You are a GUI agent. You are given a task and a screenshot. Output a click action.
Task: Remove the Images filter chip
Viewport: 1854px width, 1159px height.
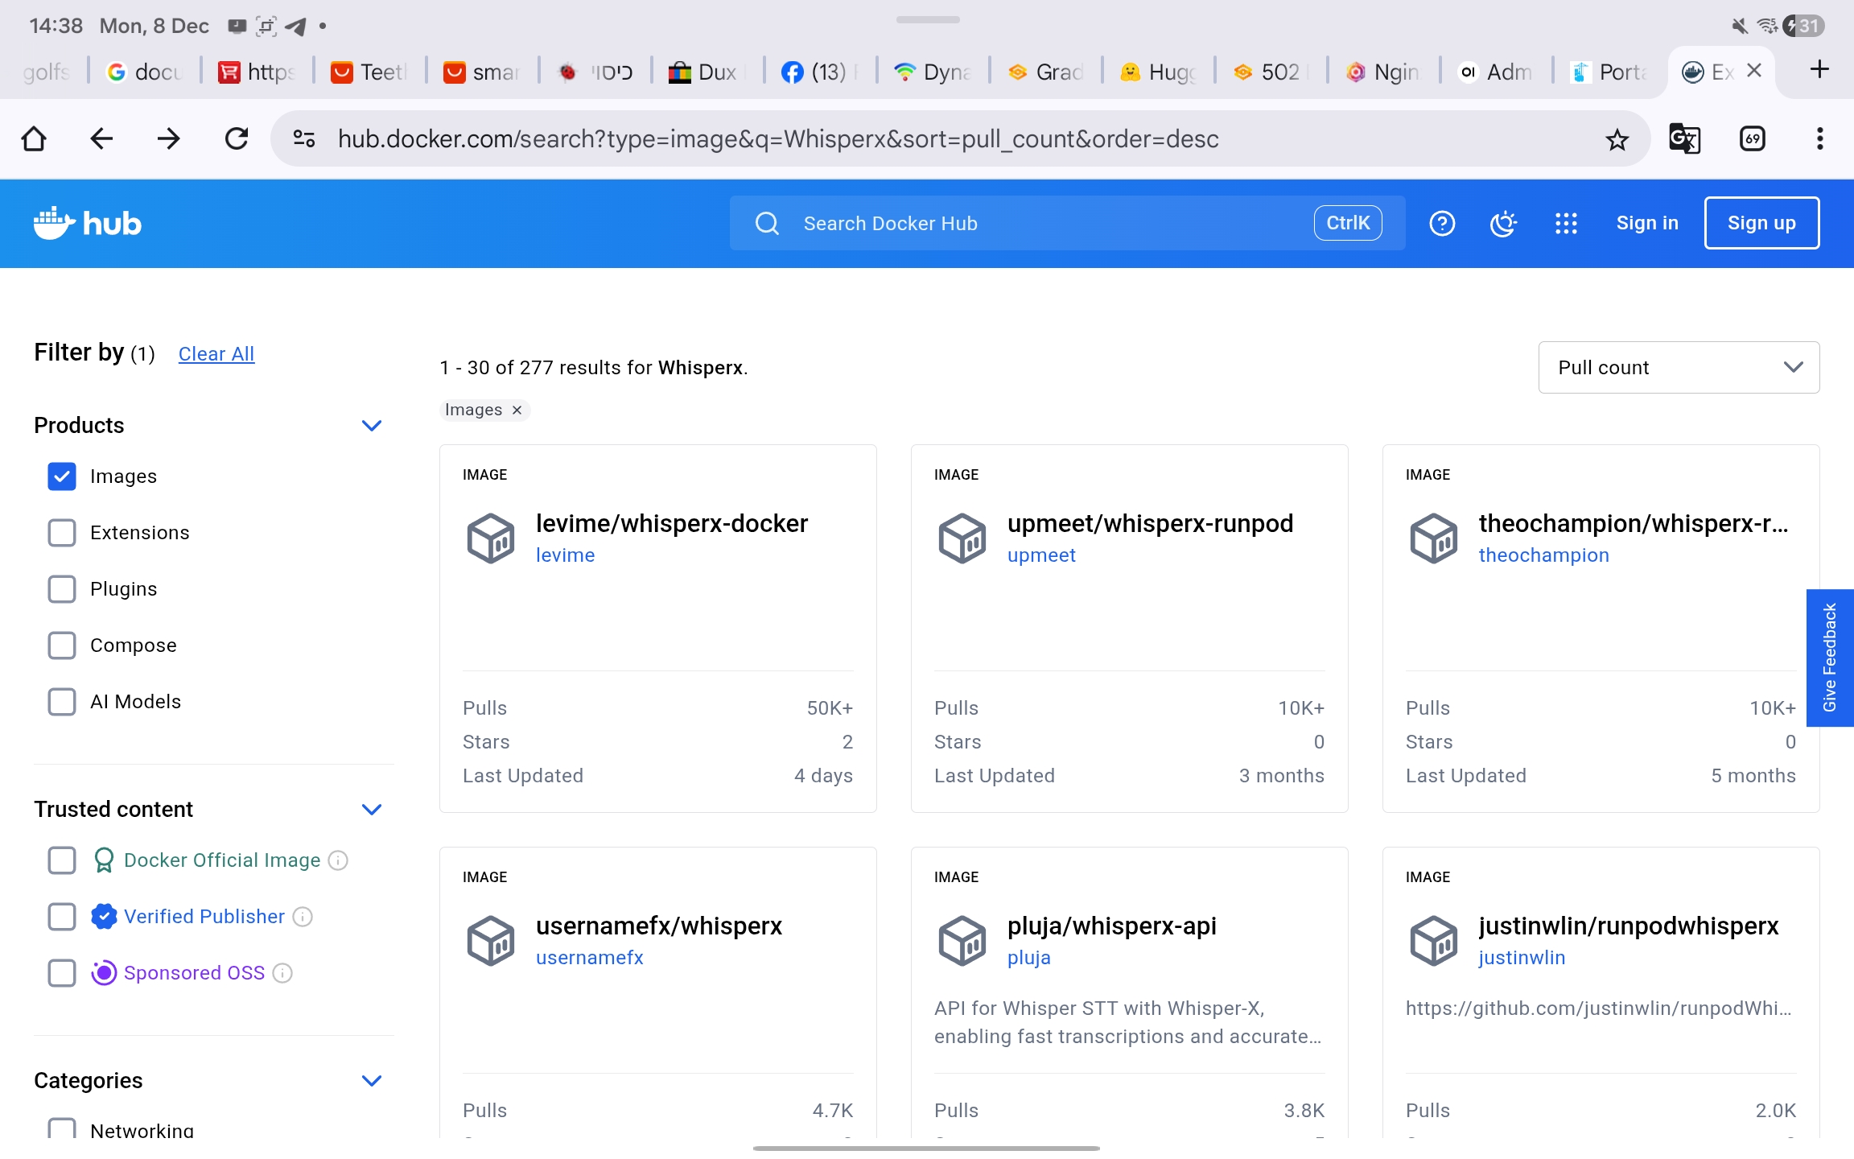(517, 410)
